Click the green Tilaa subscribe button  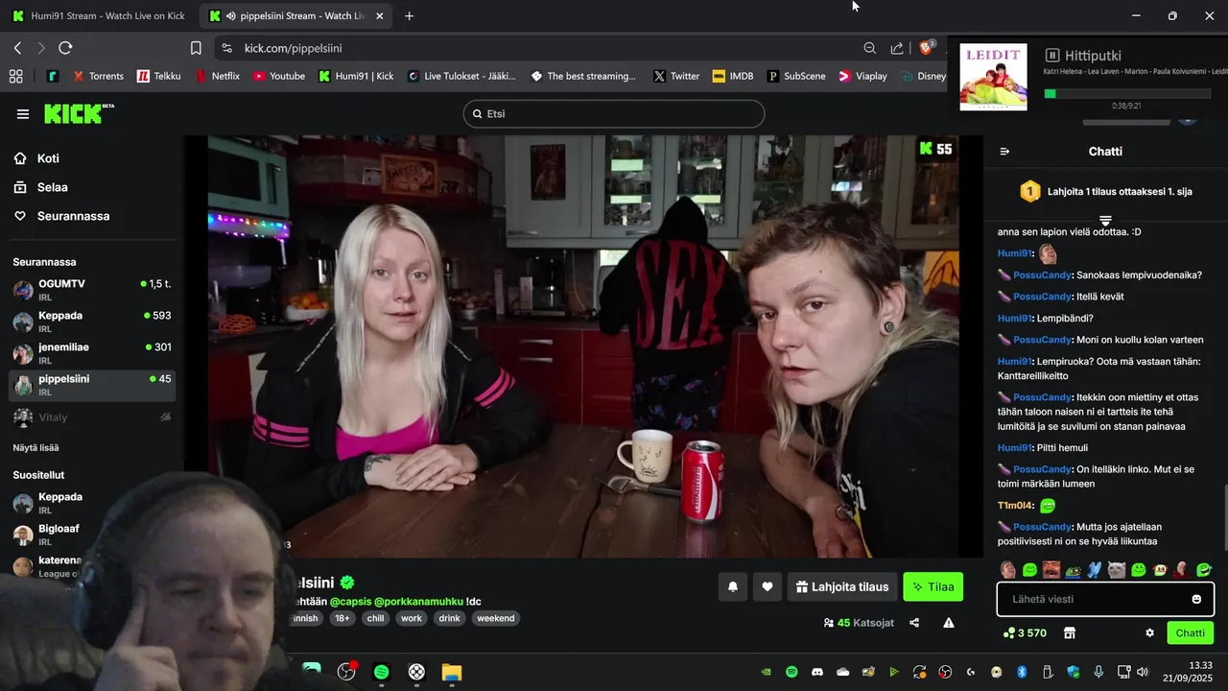coord(933,586)
